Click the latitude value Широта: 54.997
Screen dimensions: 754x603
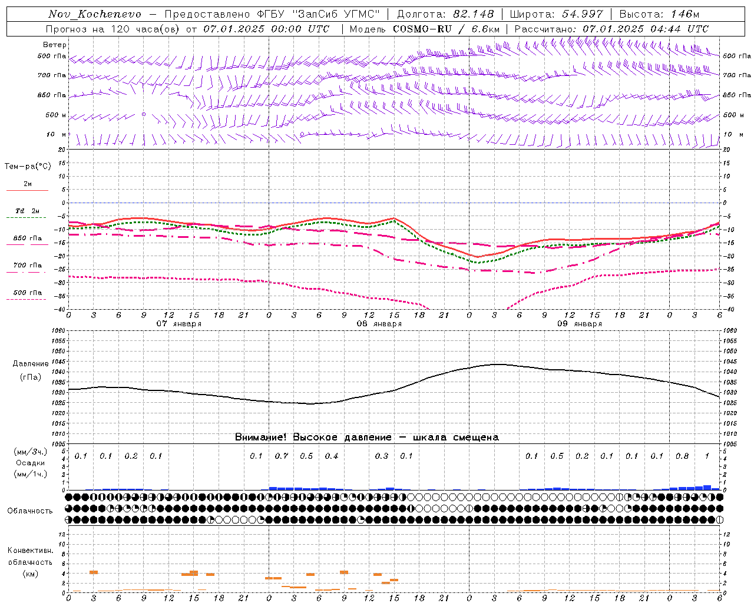click(x=557, y=14)
